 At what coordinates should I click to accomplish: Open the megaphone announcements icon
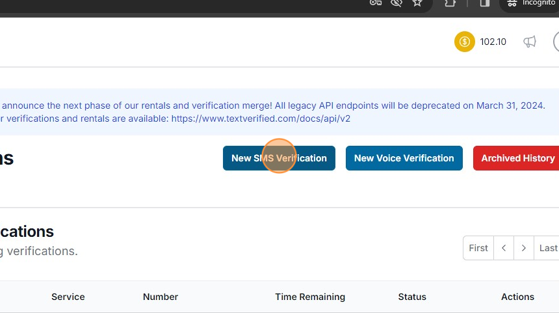click(x=530, y=42)
